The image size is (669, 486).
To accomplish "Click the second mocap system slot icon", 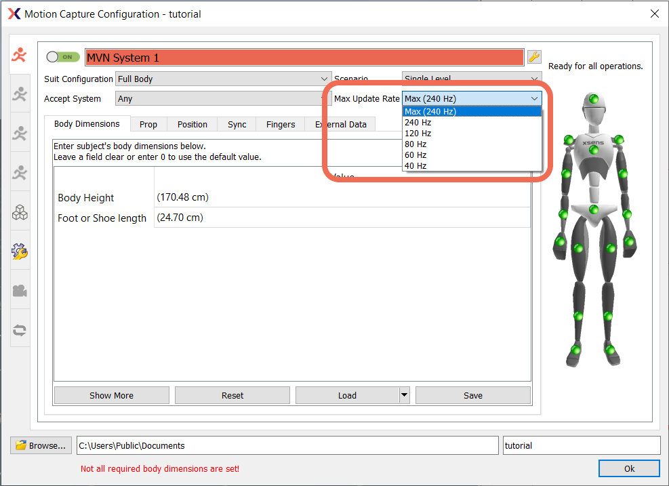I will [x=20, y=94].
